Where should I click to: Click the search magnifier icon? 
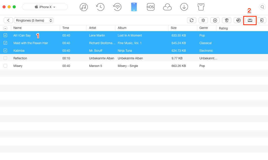tap(262, 7)
